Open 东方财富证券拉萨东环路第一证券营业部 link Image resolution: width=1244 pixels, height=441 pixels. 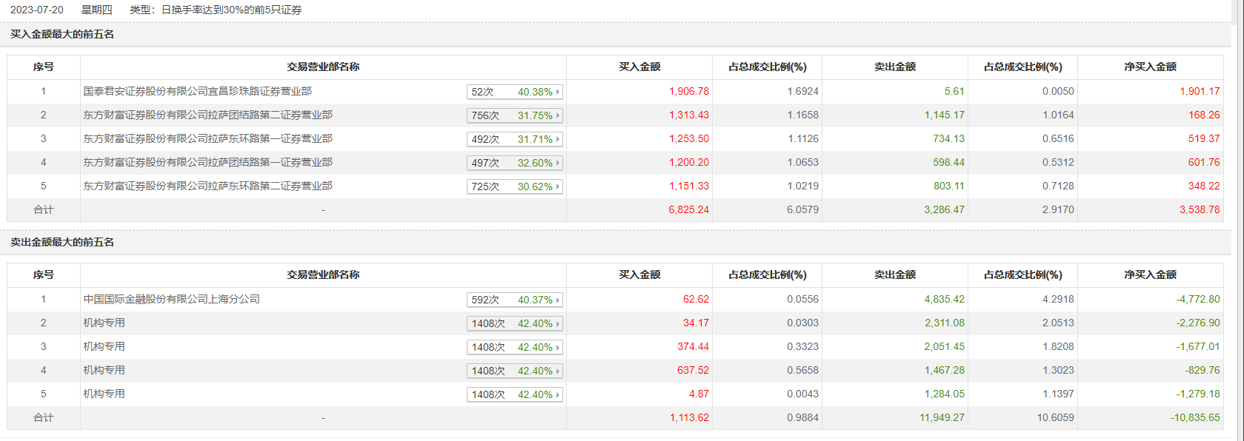207,138
